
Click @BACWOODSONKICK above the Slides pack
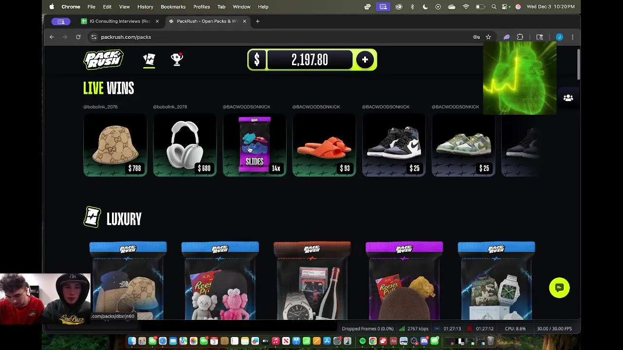click(x=246, y=107)
